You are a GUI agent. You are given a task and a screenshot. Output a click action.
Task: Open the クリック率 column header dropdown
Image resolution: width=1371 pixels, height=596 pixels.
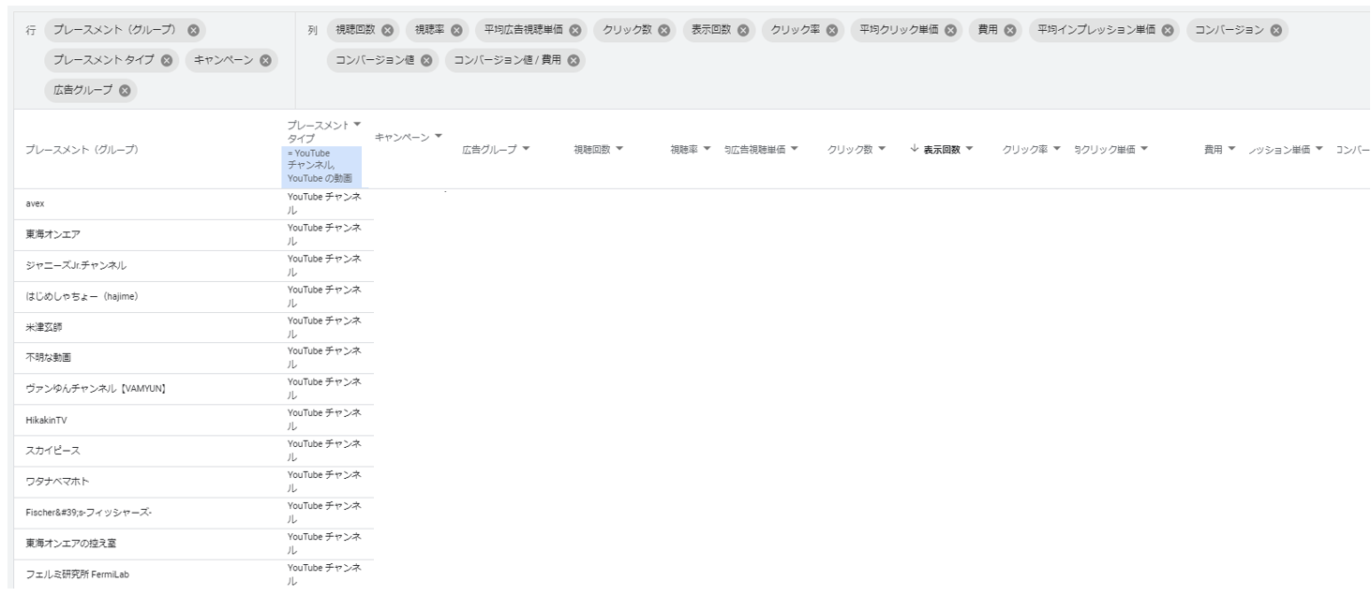click(1057, 149)
